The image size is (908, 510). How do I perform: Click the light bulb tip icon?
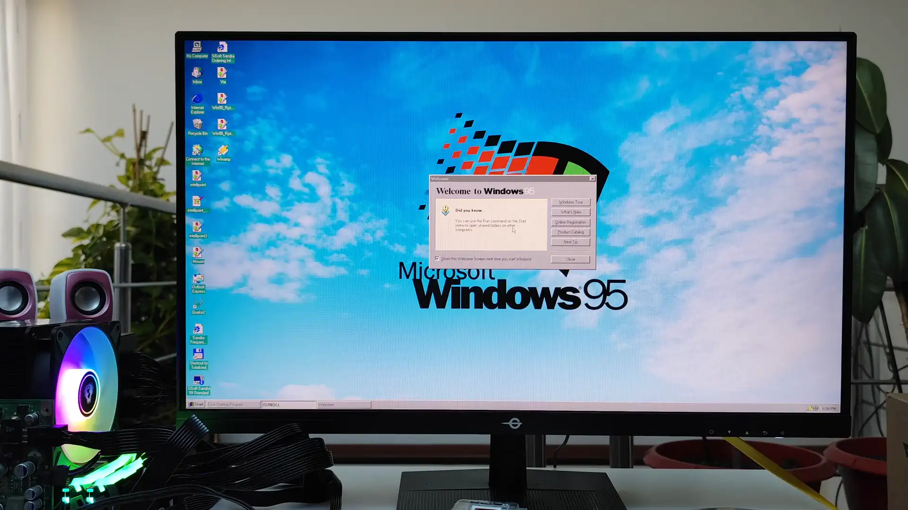[x=445, y=210]
